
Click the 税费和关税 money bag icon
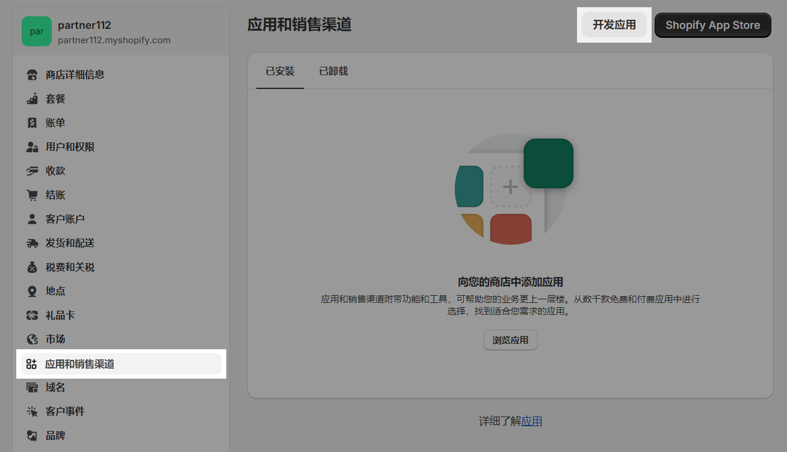point(32,267)
